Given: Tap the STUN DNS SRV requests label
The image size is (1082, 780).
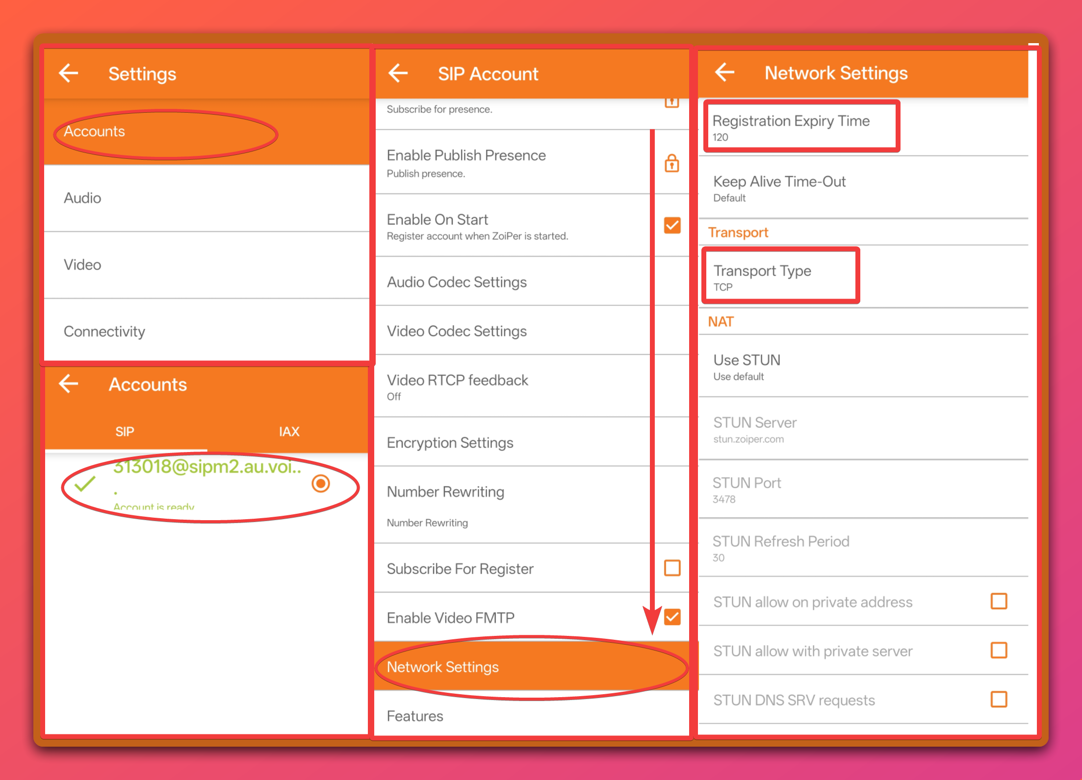Looking at the screenshot, I should 794,700.
